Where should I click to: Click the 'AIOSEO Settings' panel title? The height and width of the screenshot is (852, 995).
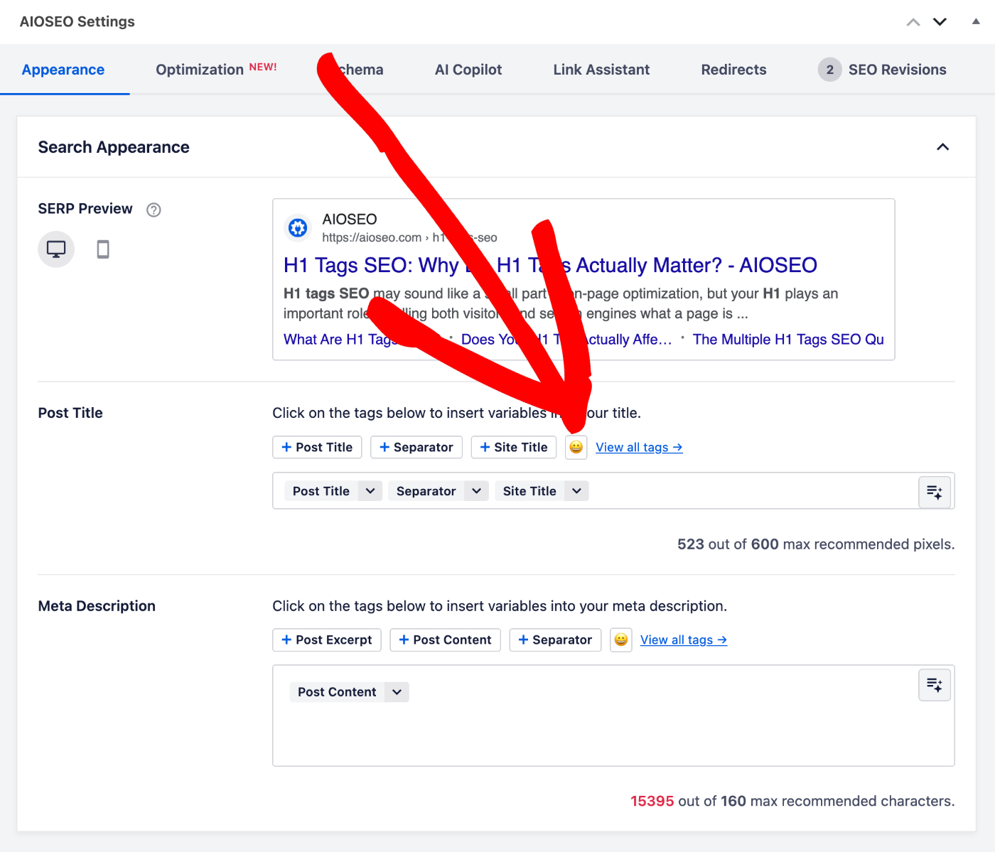point(77,22)
